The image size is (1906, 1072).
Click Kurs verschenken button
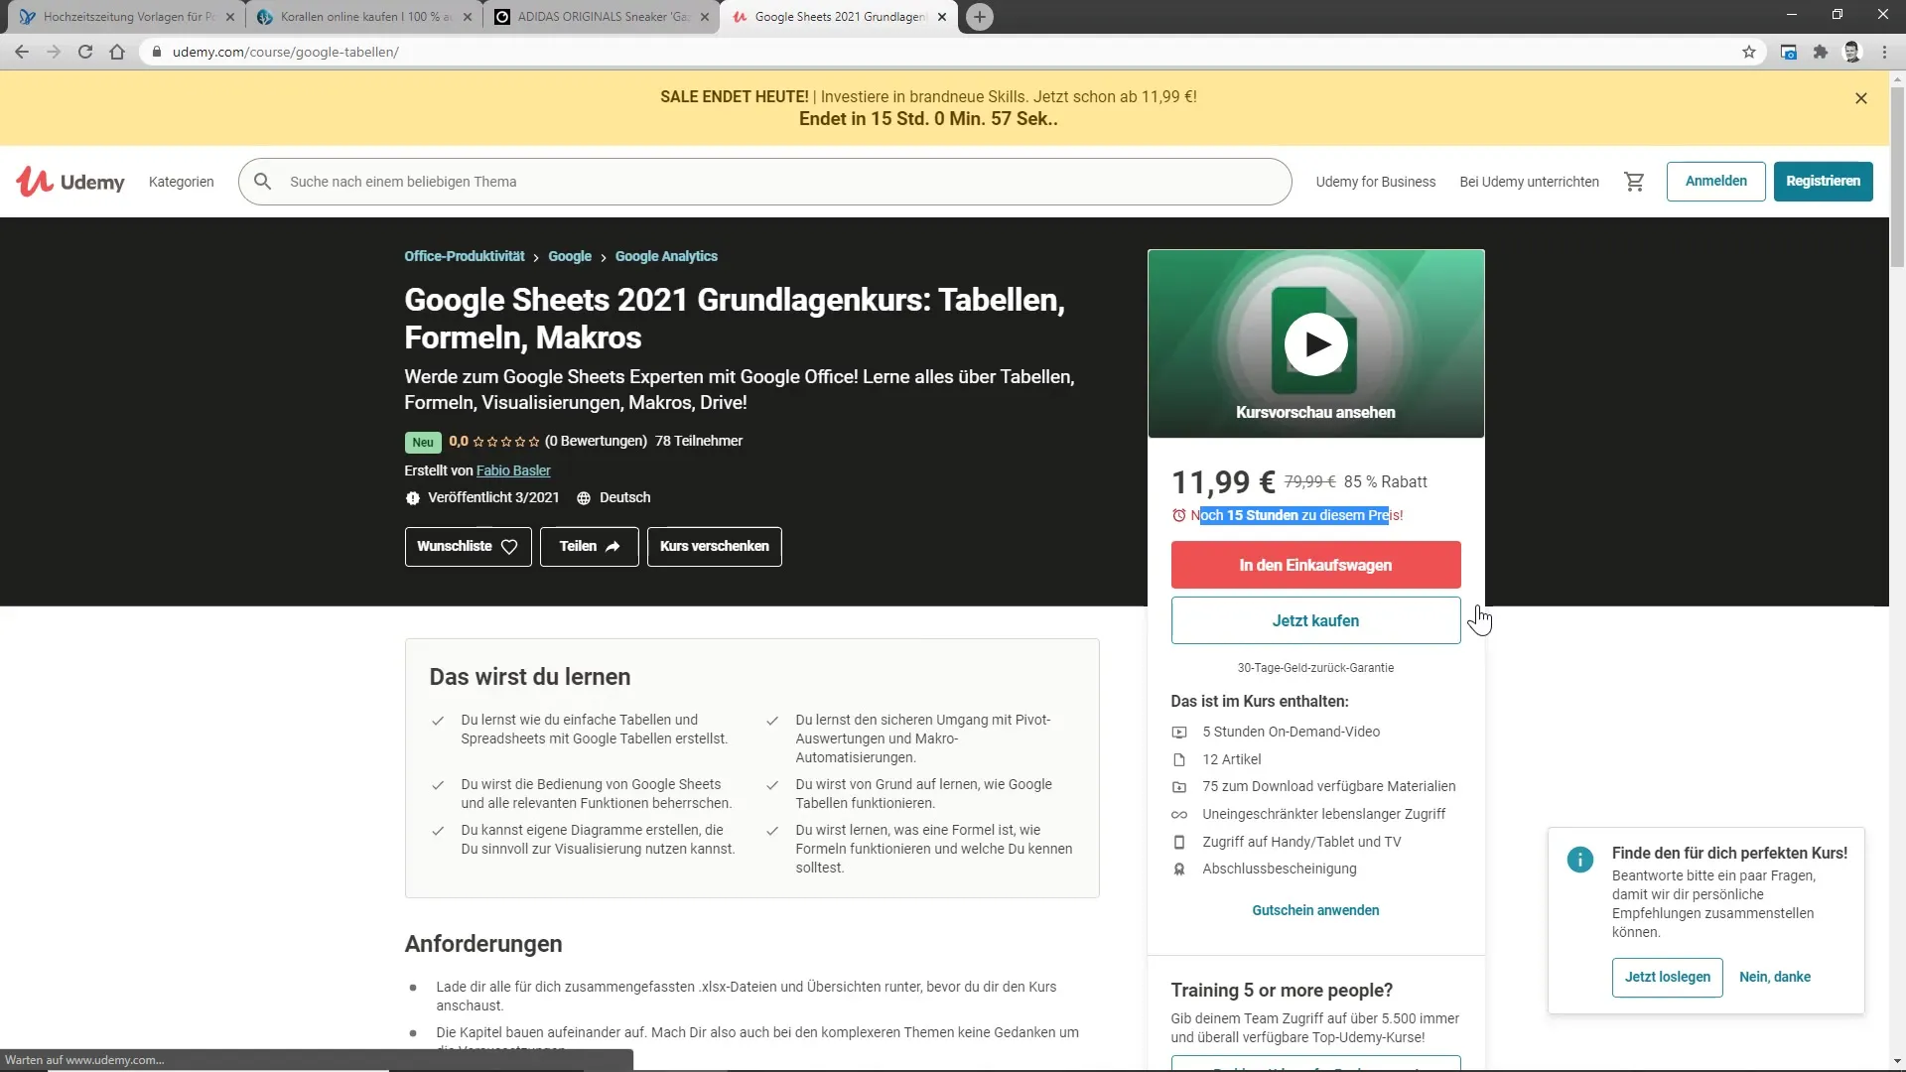click(x=714, y=547)
